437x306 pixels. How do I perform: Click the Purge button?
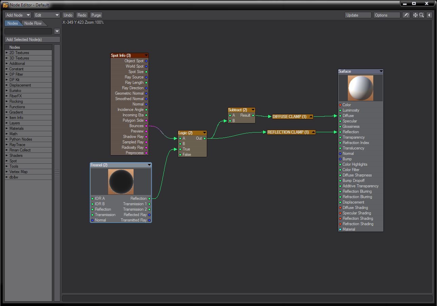tap(96, 15)
